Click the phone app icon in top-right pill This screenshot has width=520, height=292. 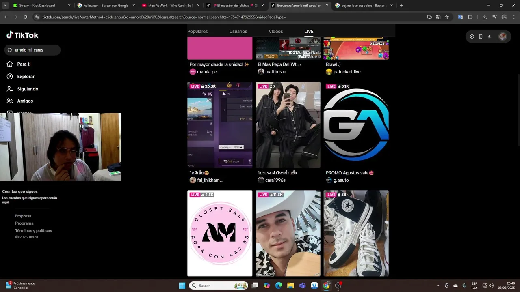(x=481, y=36)
